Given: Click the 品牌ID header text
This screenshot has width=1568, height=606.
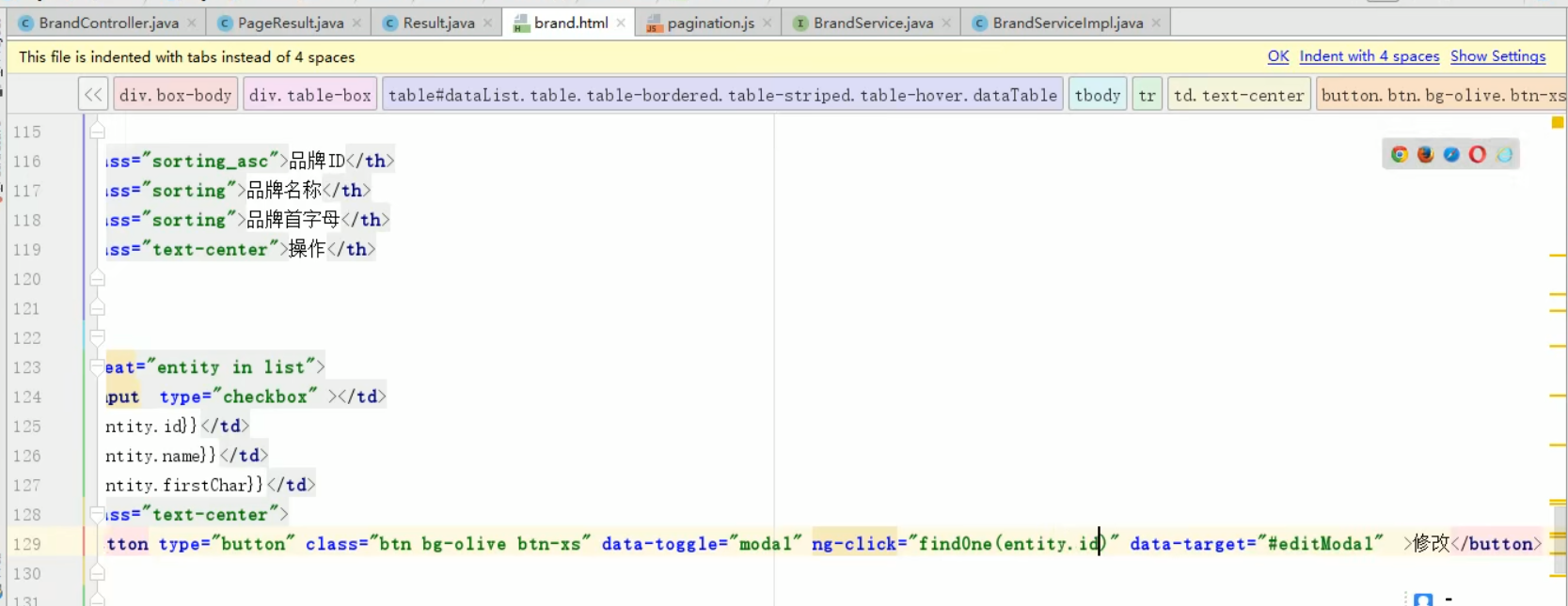Looking at the screenshot, I should click(x=317, y=161).
